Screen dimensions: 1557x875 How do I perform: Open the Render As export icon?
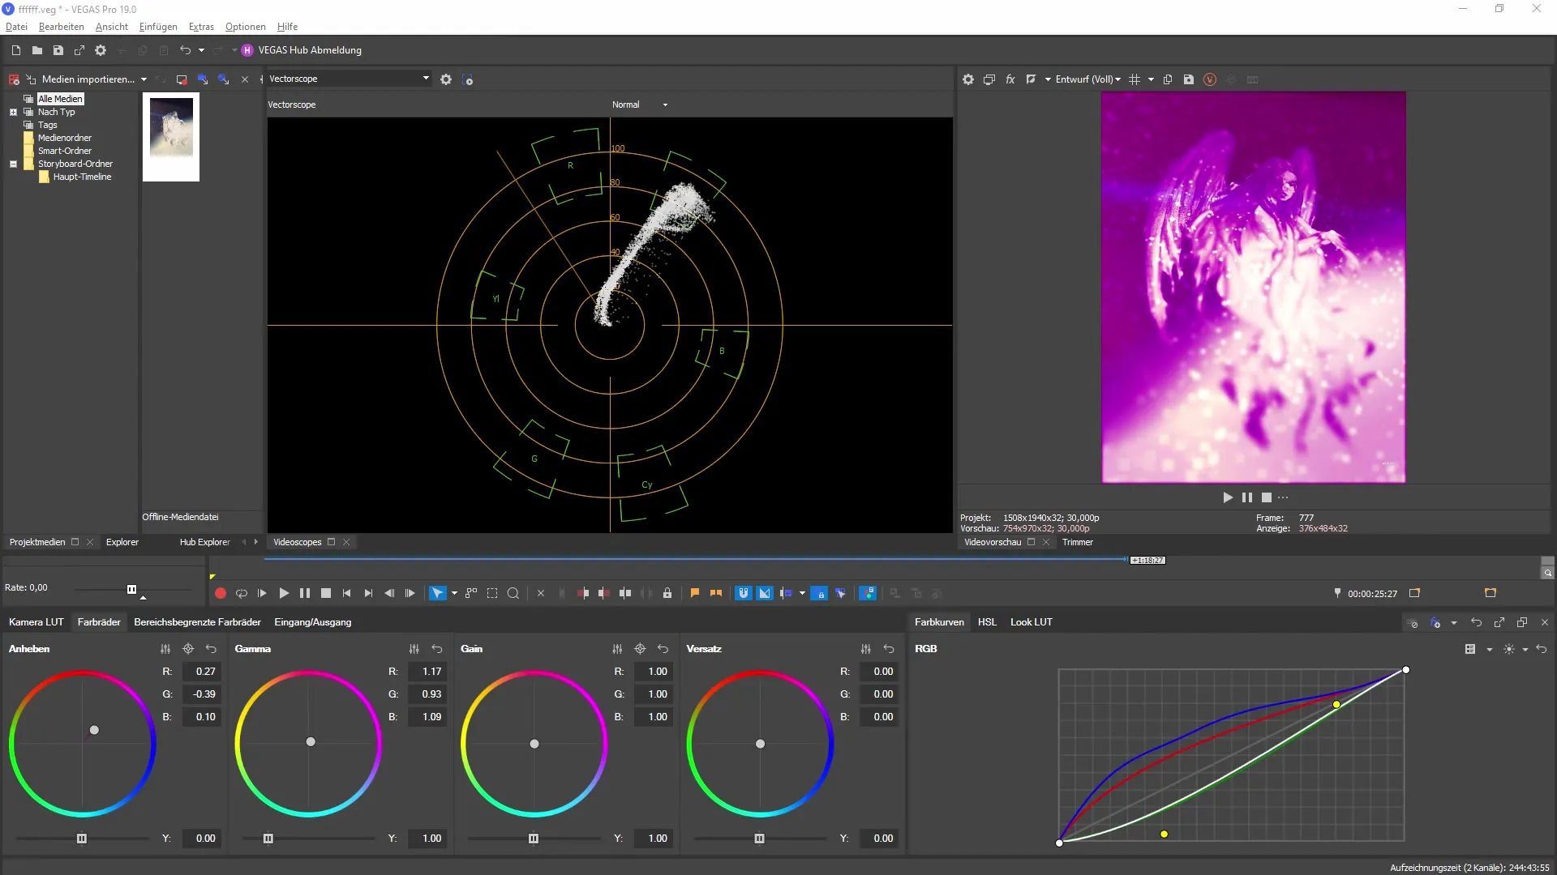tap(79, 50)
